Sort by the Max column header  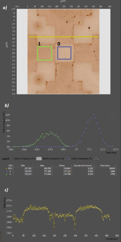click(x=42, y=165)
